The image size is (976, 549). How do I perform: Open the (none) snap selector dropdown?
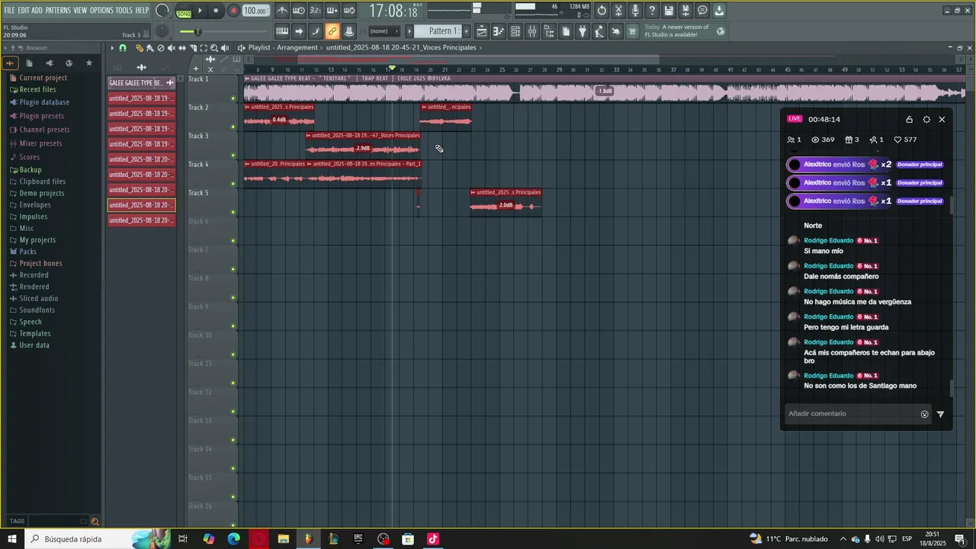[x=384, y=31]
